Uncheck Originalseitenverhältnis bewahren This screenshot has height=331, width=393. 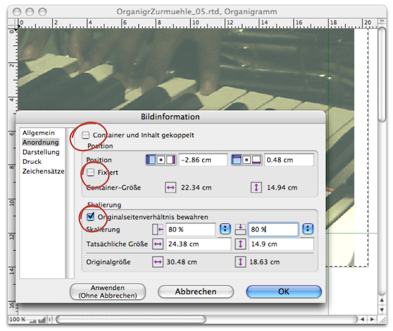click(91, 217)
